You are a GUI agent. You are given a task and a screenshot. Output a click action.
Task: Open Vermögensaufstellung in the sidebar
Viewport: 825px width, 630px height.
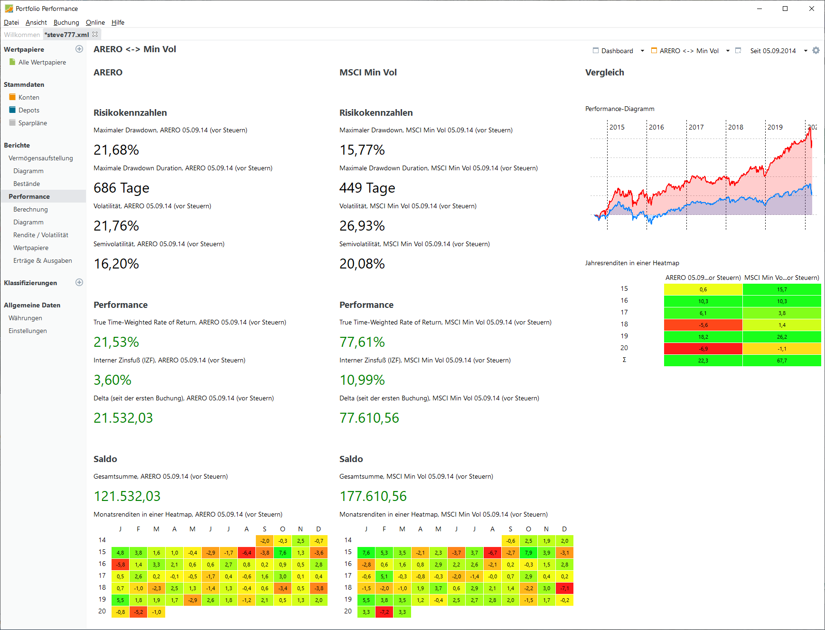pyautogui.click(x=41, y=158)
